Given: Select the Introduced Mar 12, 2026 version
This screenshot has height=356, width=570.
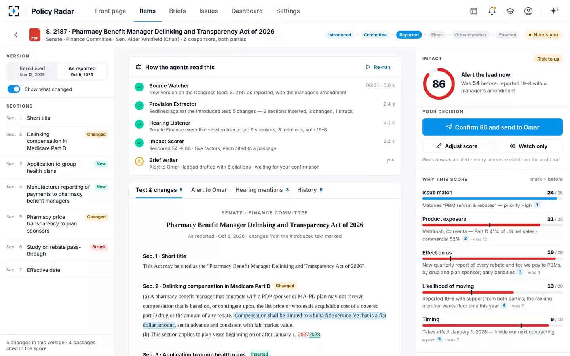Looking at the screenshot, I should coord(32,71).
